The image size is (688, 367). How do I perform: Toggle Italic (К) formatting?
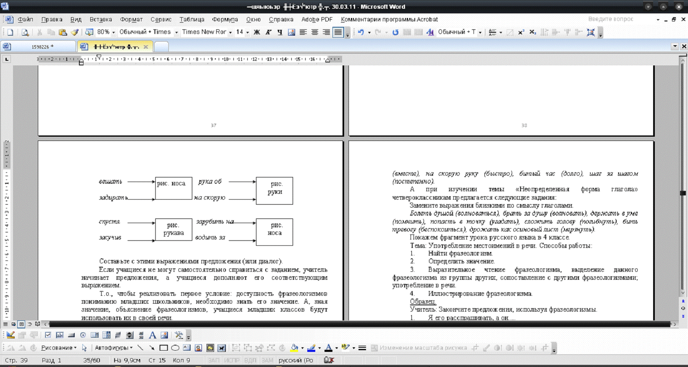tap(268, 32)
